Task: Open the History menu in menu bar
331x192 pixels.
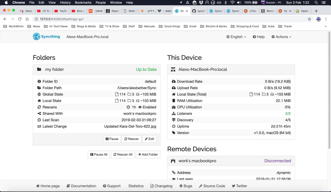Action: point(65,3)
